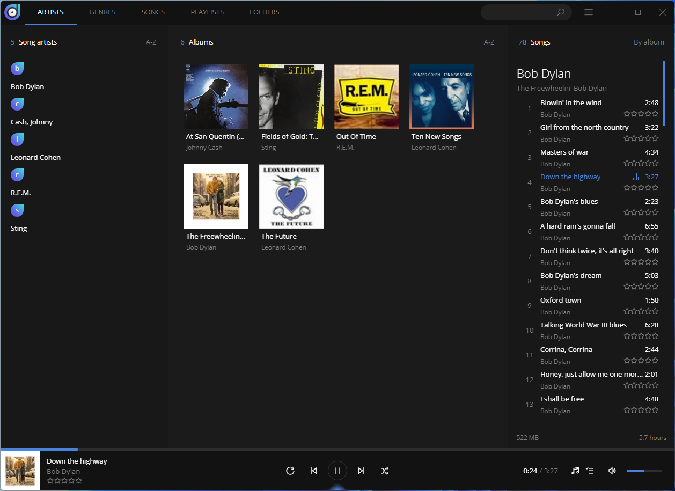Image resolution: width=675 pixels, height=491 pixels.
Task: Set star rating for Oxford town
Action: tap(641, 311)
